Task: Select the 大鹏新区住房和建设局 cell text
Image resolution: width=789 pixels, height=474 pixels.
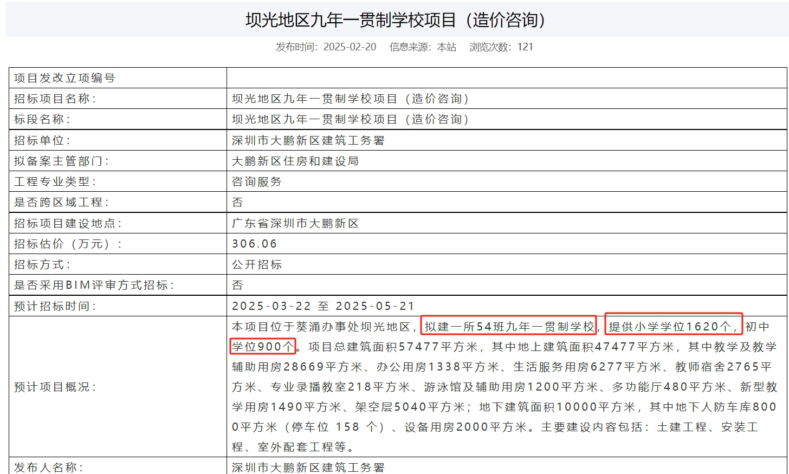Action: point(295,161)
